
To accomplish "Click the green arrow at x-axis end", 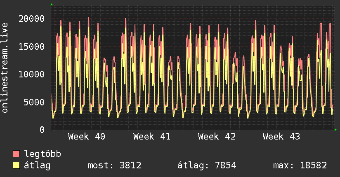I will pyautogui.click(x=335, y=130).
